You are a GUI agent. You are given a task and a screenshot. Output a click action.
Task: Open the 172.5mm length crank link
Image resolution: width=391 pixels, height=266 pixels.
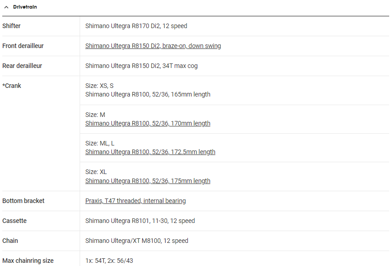pyautogui.click(x=150, y=152)
